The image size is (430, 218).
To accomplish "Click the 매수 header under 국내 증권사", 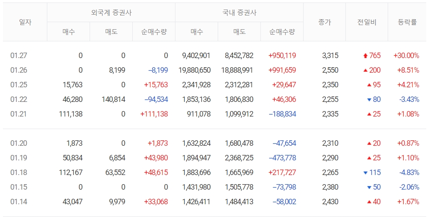I will [x=197, y=32].
